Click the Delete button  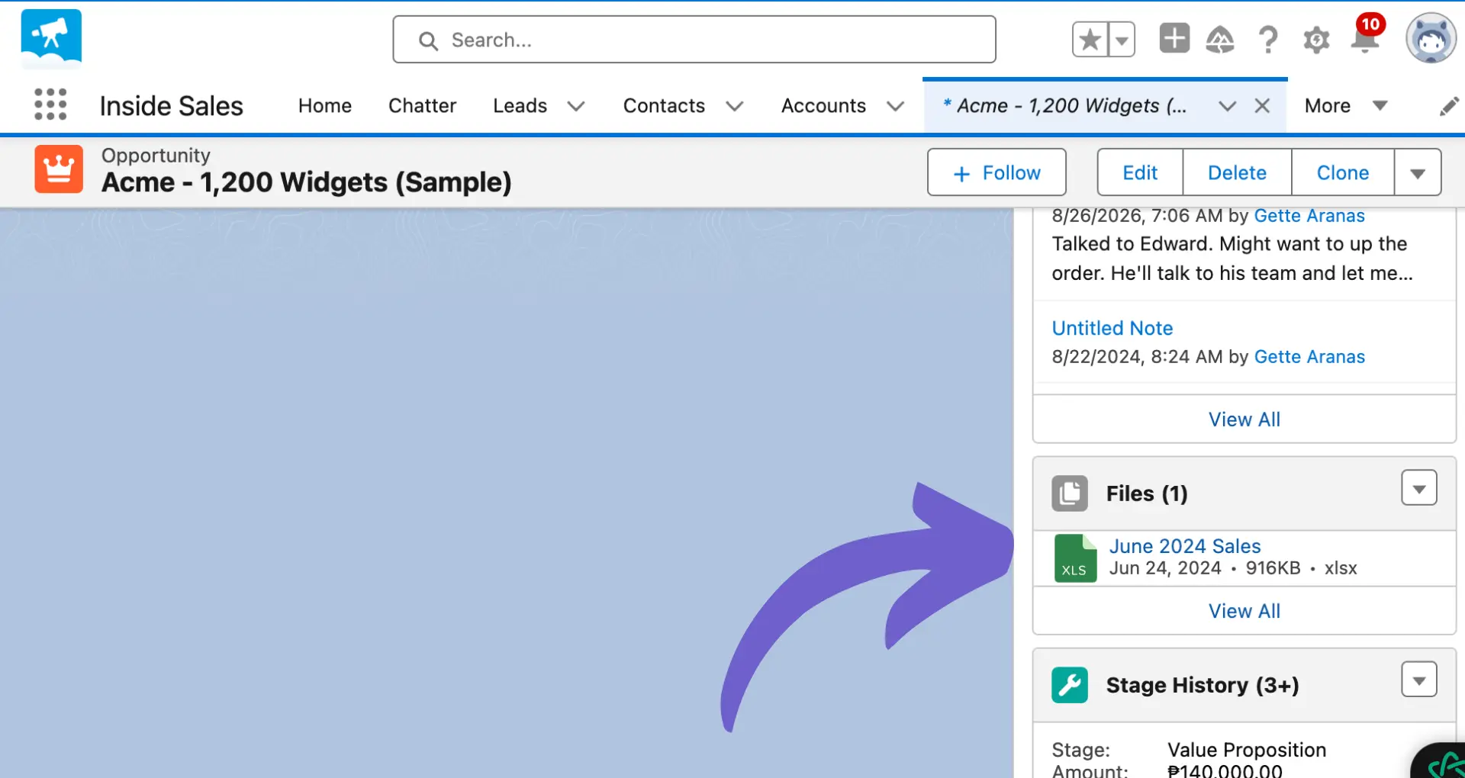coord(1237,172)
